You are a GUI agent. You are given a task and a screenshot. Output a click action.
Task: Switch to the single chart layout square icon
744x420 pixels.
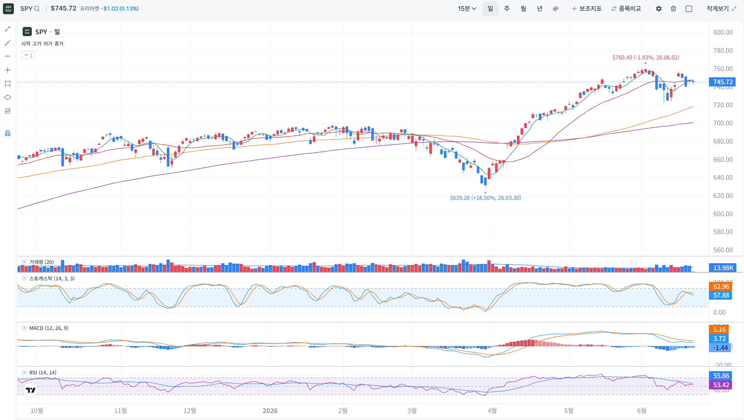(x=689, y=9)
